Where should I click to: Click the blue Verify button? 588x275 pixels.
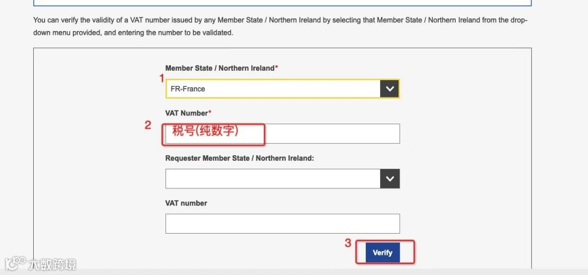tap(383, 253)
